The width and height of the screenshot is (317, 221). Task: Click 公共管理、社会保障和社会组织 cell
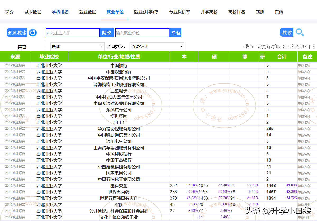tap(119, 211)
